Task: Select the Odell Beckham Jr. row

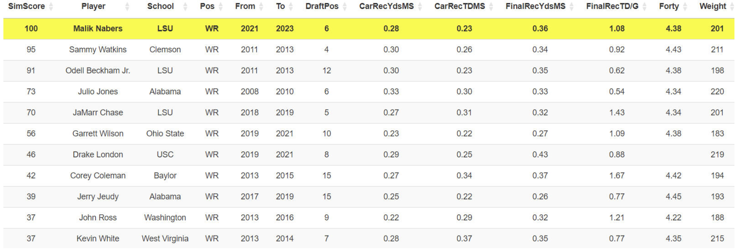Action: coord(369,71)
